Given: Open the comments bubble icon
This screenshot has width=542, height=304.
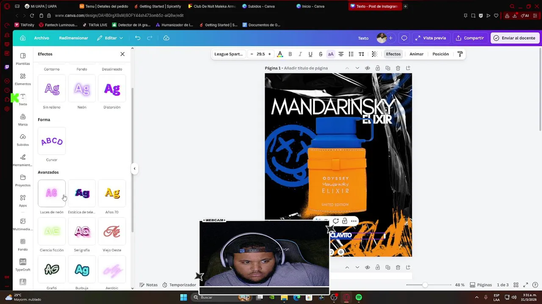Looking at the screenshot, I should click(404, 38).
